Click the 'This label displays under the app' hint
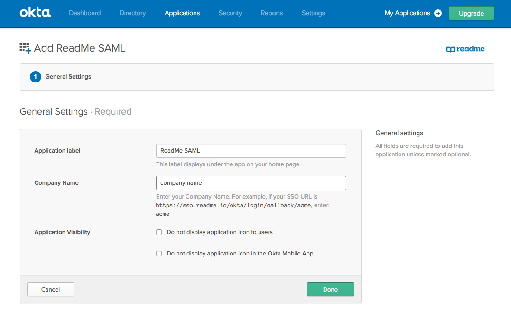This screenshot has width=511, height=319. [x=227, y=164]
